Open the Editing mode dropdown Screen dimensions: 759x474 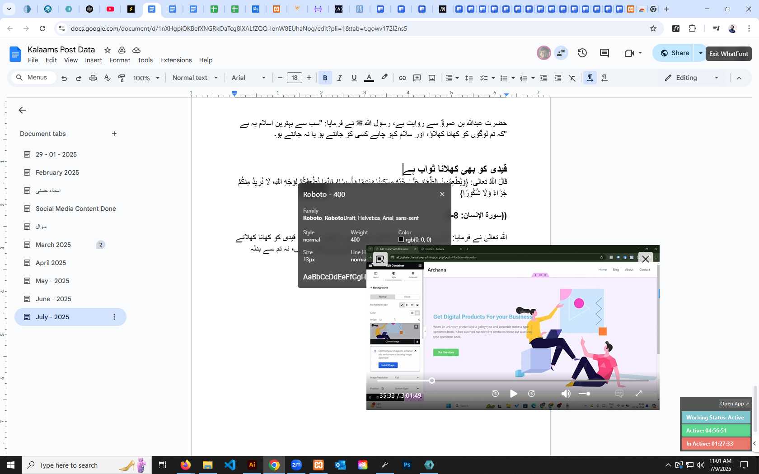tap(692, 78)
